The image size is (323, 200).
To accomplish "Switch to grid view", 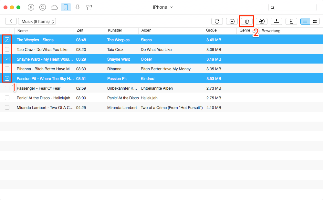I will point(315,21).
